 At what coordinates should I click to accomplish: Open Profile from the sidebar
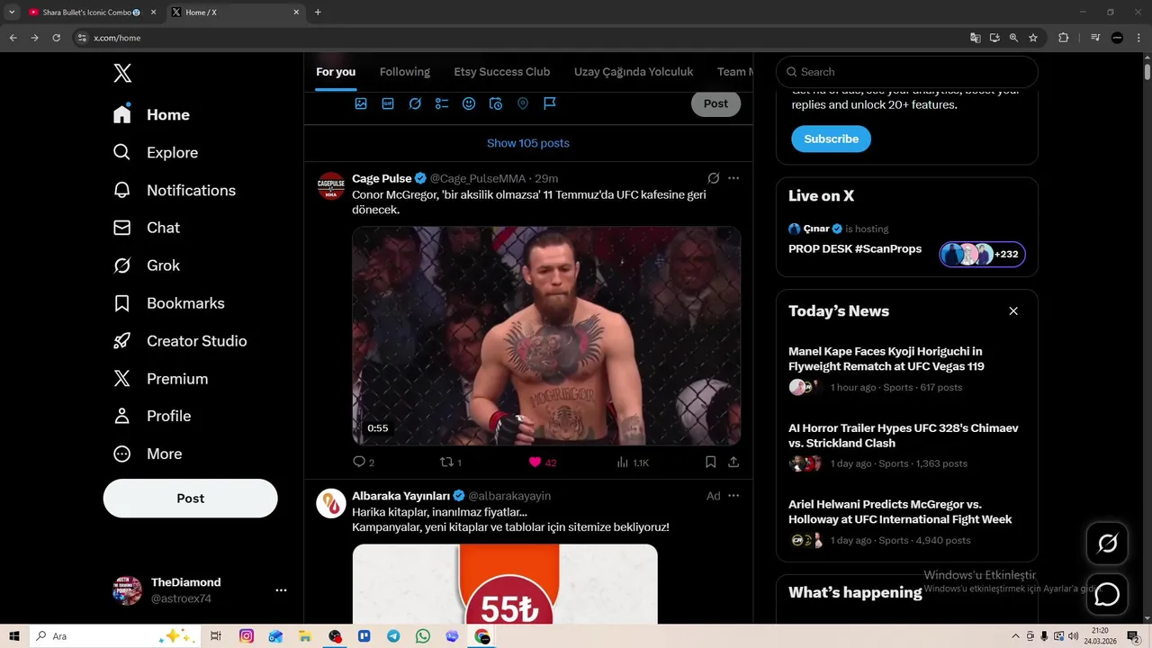tap(152, 416)
